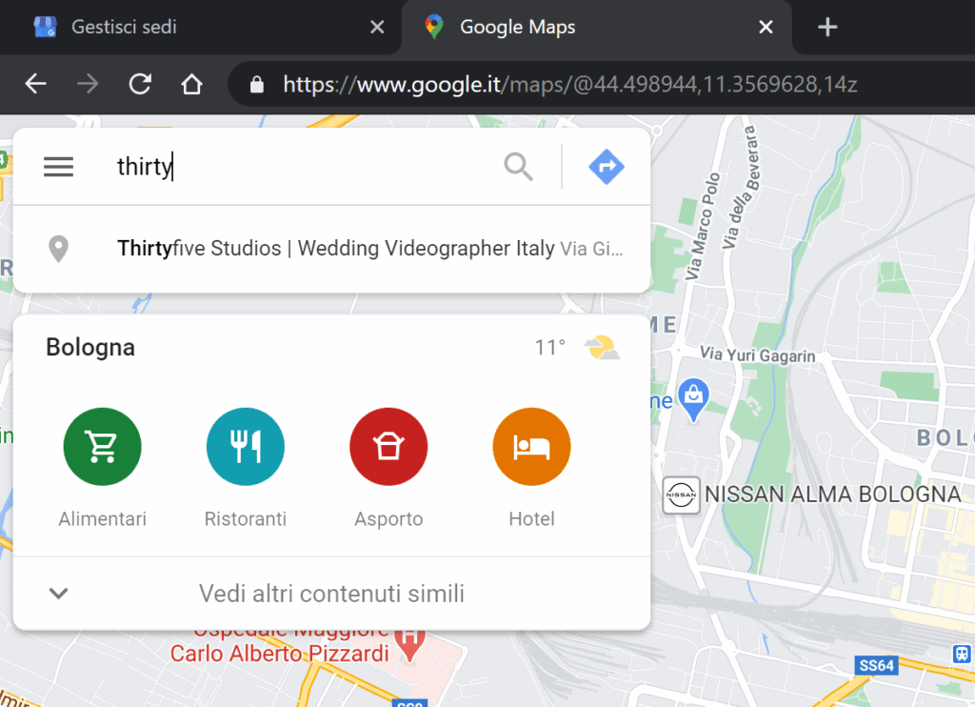Reload the current page
Image resolution: width=975 pixels, height=707 pixels.
(x=140, y=85)
